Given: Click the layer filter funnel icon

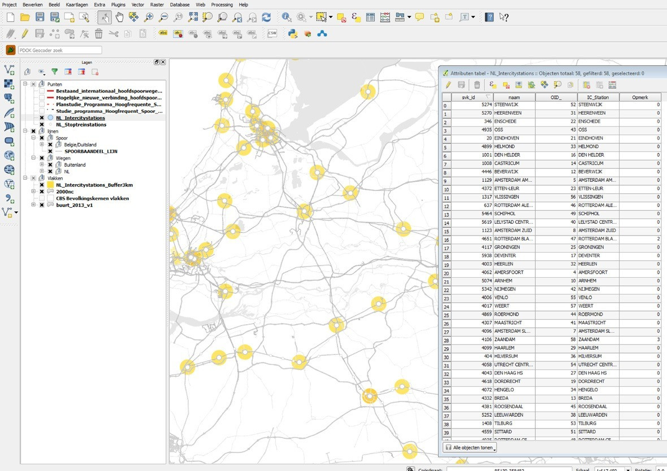Looking at the screenshot, I should point(55,72).
